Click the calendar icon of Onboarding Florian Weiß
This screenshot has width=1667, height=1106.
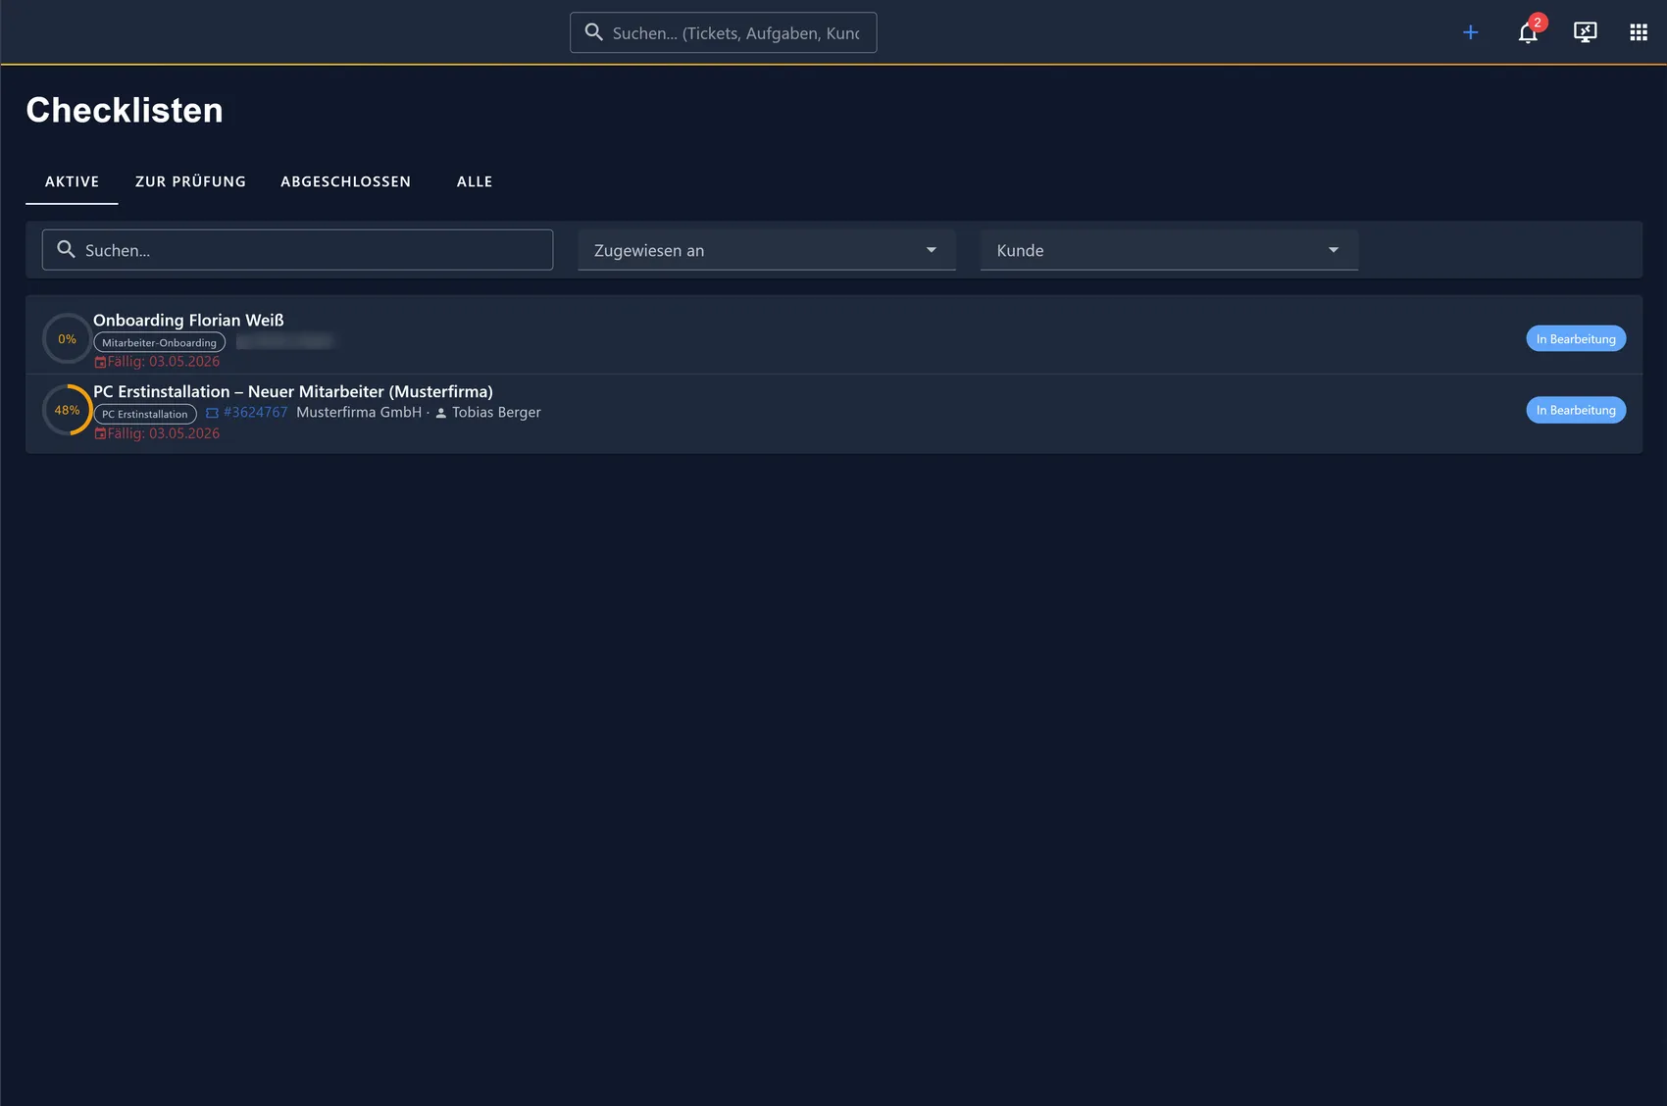point(100,362)
